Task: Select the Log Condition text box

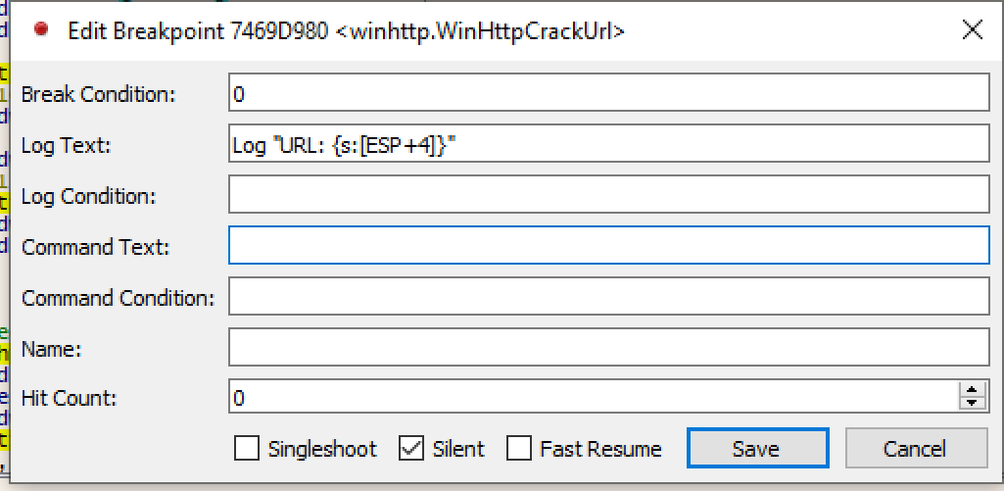Action: (608, 195)
